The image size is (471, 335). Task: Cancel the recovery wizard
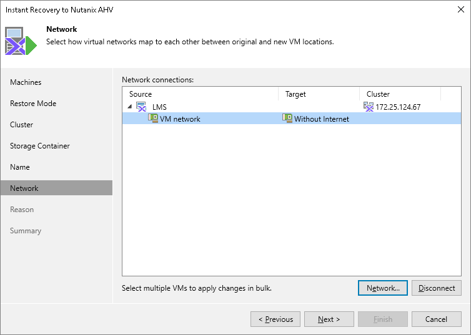[x=436, y=319]
